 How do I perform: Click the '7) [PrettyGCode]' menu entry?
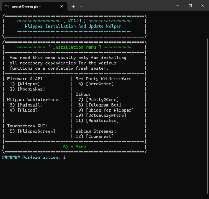98,99
